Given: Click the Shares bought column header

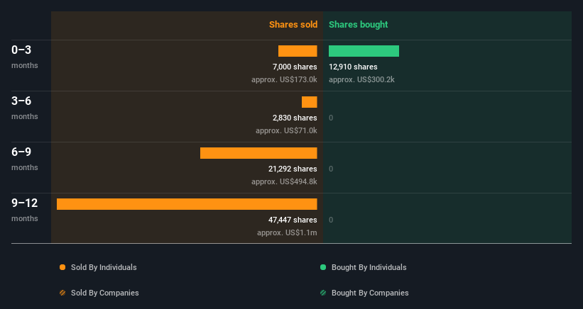Looking at the screenshot, I should [x=358, y=25].
